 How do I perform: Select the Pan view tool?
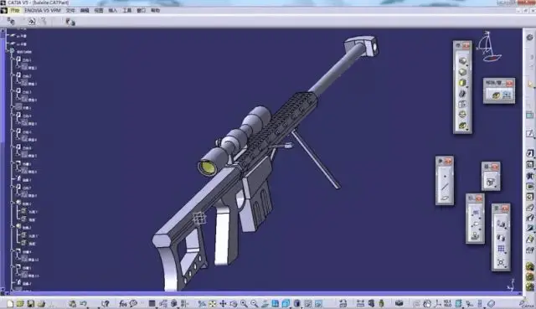[x=223, y=303]
